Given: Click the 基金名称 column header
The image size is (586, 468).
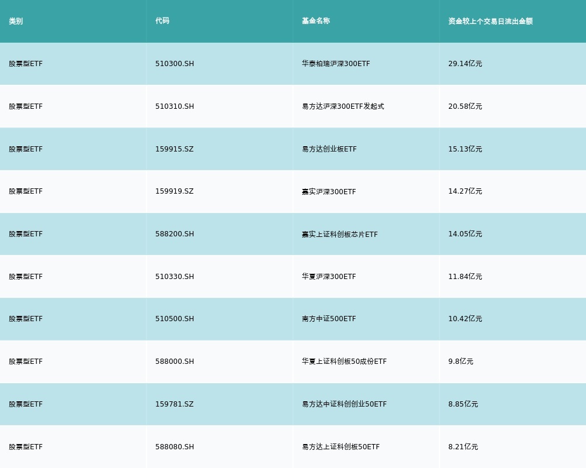Looking at the screenshot, I should (x=316, y=21).
